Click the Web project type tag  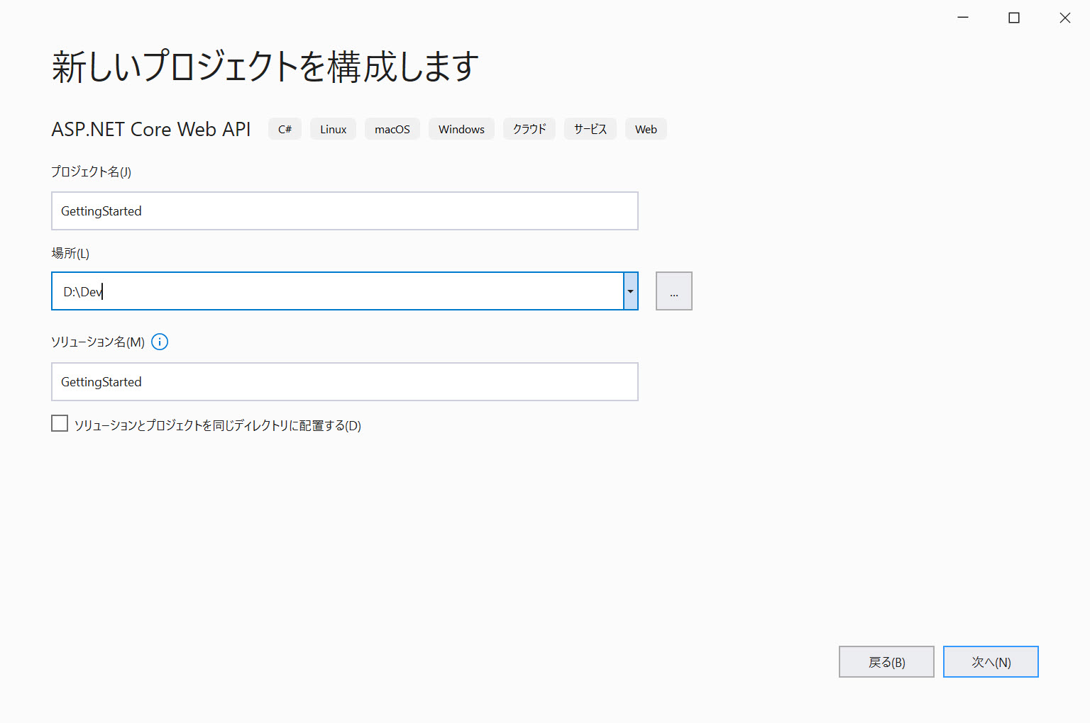646,129
